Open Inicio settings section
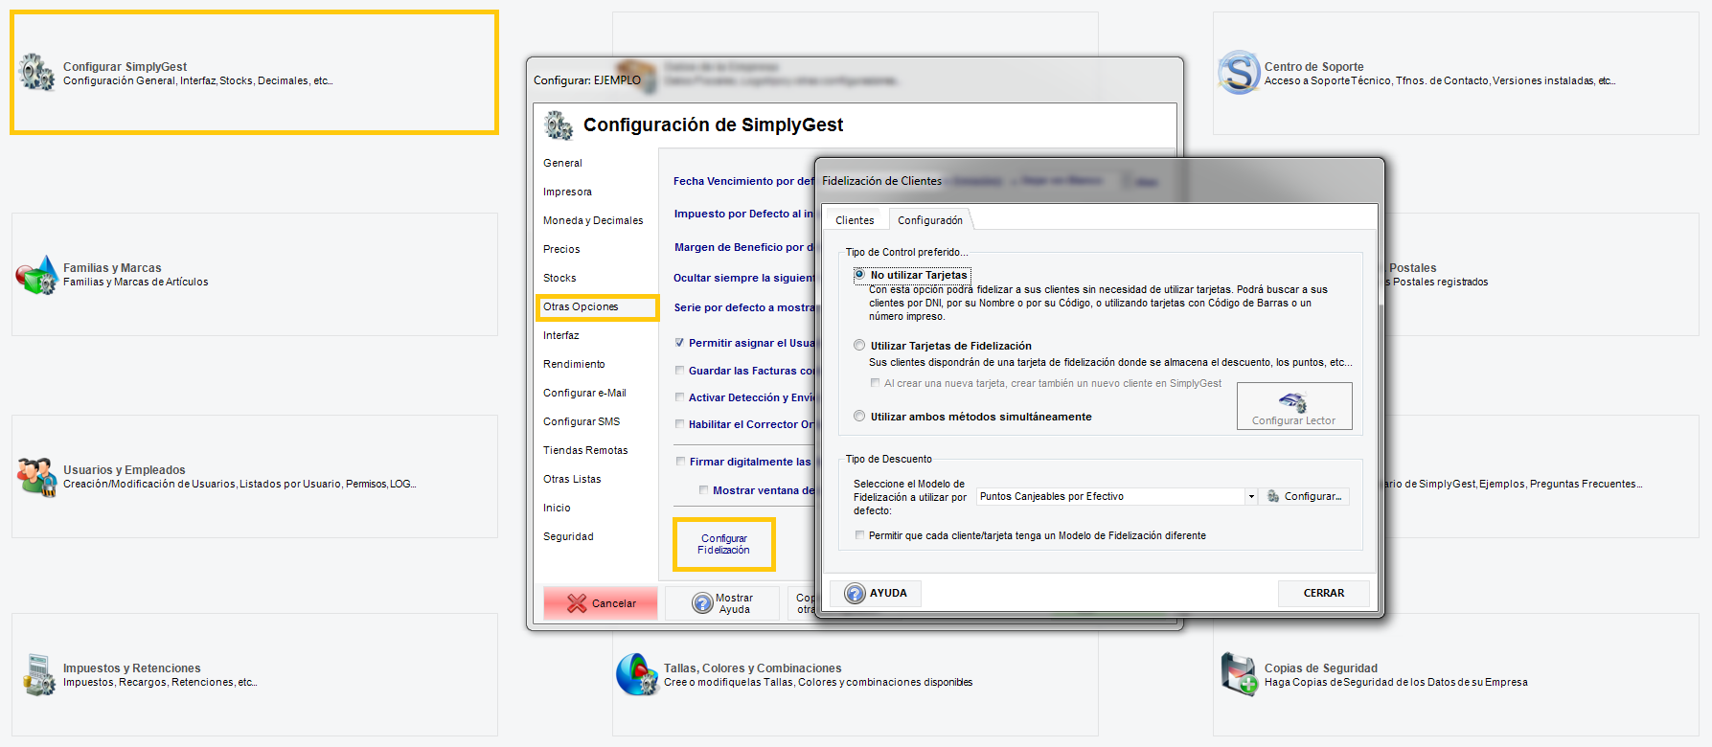This screenshot has height=747, width=1712. pos(557,508)
